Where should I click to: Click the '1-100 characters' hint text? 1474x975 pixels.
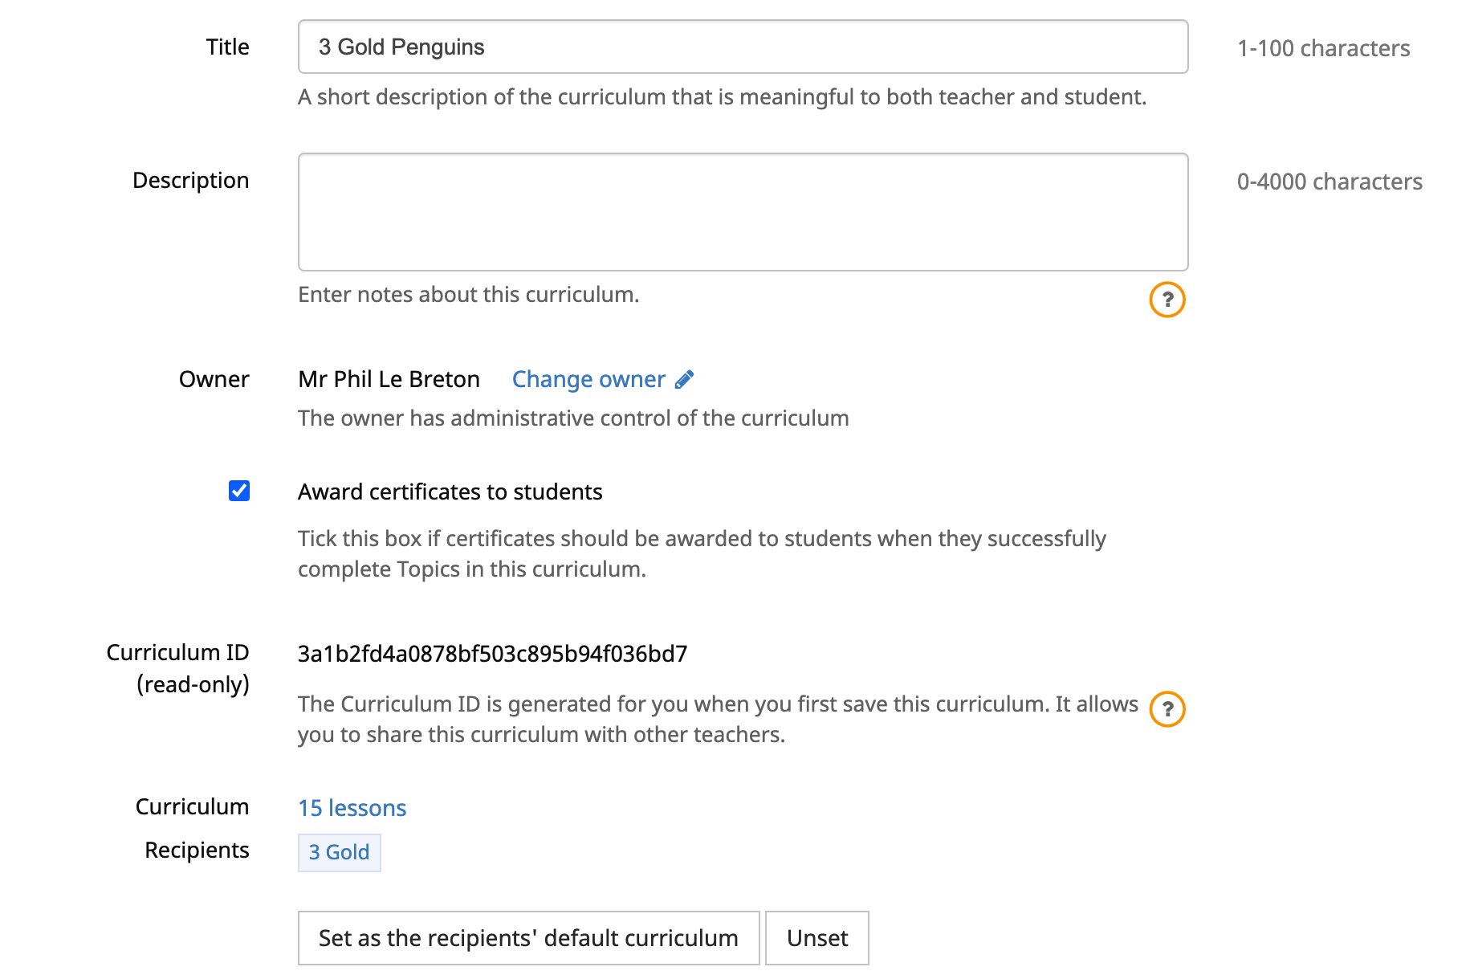[1323, 48]
